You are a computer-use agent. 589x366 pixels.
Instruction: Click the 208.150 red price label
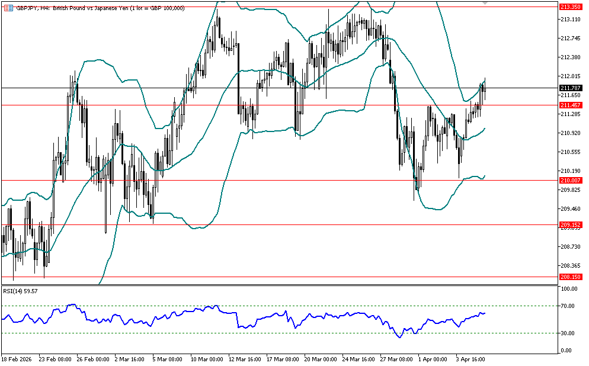[x=570, y=277]
